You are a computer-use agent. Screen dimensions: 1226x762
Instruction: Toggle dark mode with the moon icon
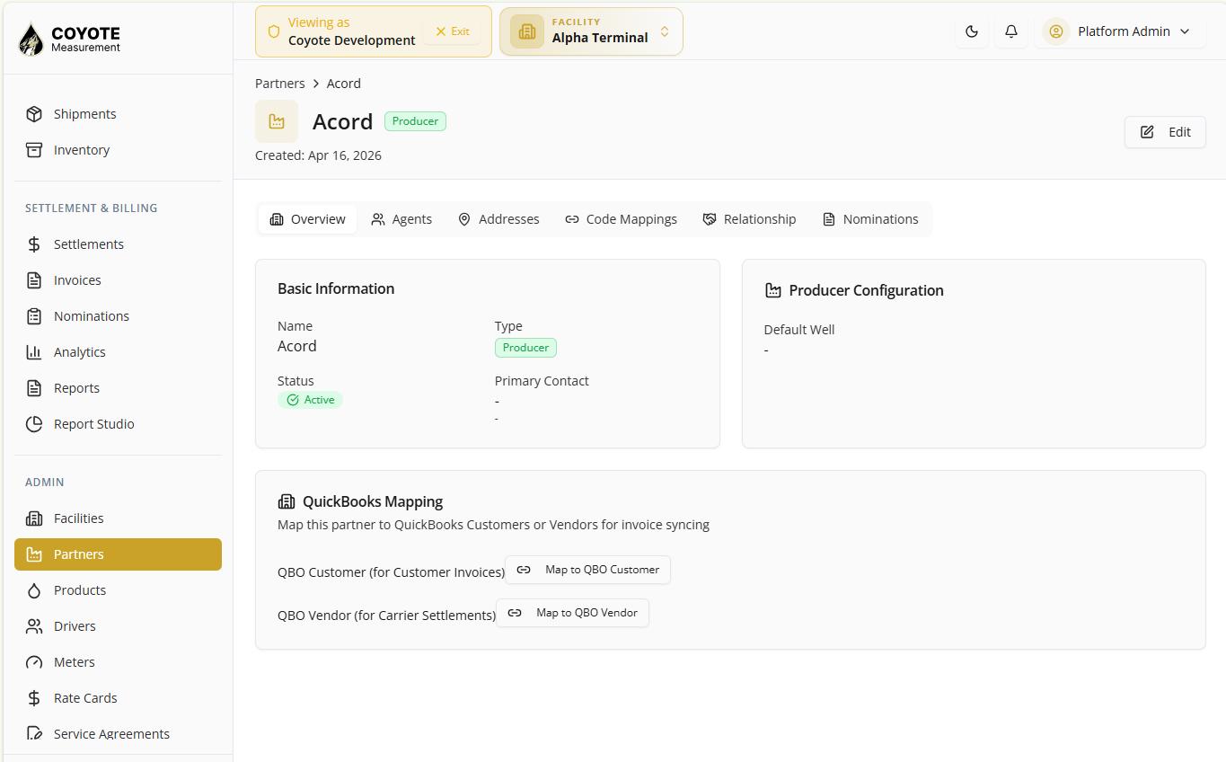pos(972,31)
